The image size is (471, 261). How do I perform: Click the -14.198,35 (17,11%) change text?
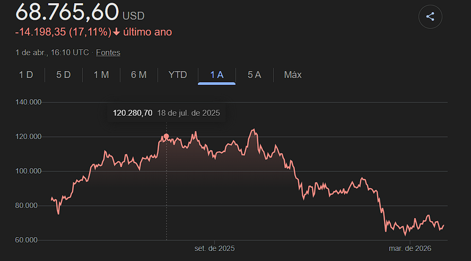coord(63,32)
